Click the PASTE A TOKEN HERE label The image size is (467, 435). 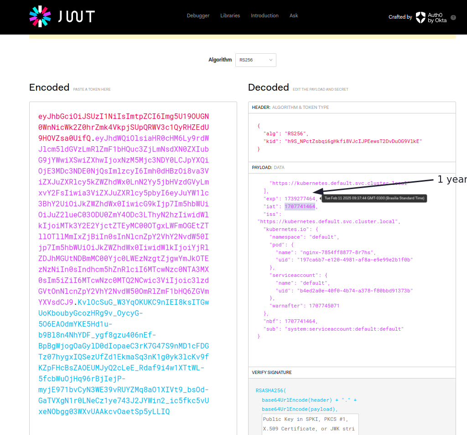pos(92,89)
